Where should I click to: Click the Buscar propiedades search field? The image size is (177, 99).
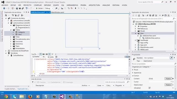click(x=153, y=64)
